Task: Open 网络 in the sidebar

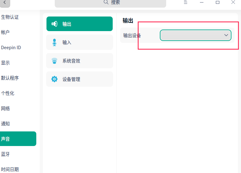Action: [5, 109]
